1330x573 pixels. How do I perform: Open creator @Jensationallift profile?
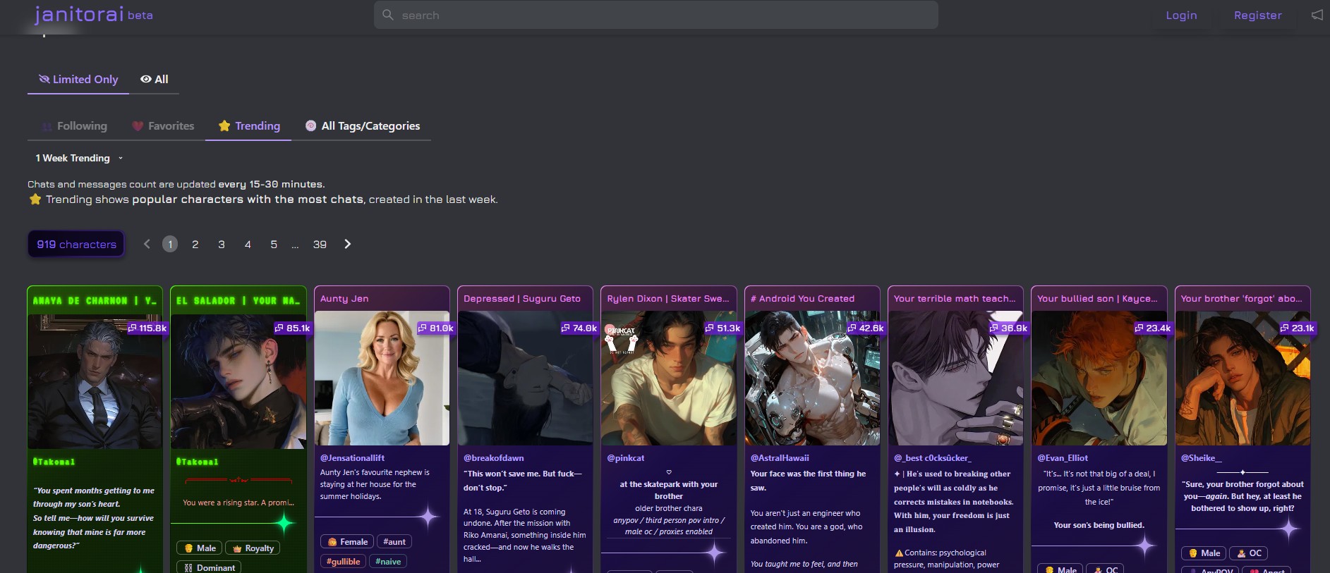point(352,458)
